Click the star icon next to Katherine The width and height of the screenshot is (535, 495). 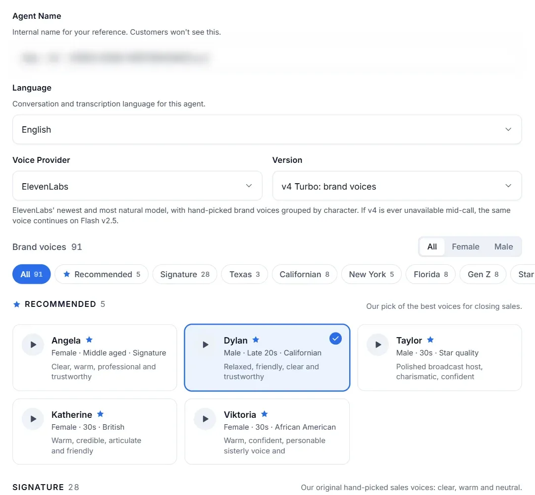[x=100, y=414]
